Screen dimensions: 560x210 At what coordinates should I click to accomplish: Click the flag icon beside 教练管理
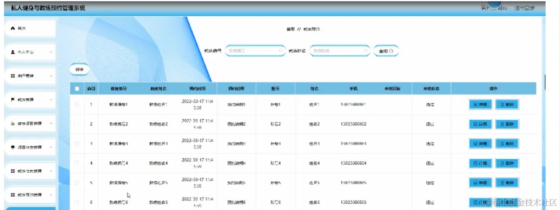(x=13, y=100)
